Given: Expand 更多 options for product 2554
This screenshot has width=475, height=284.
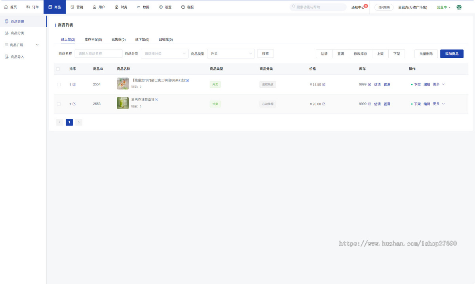Looking at the screenshot, I should [x=439, y=84].
